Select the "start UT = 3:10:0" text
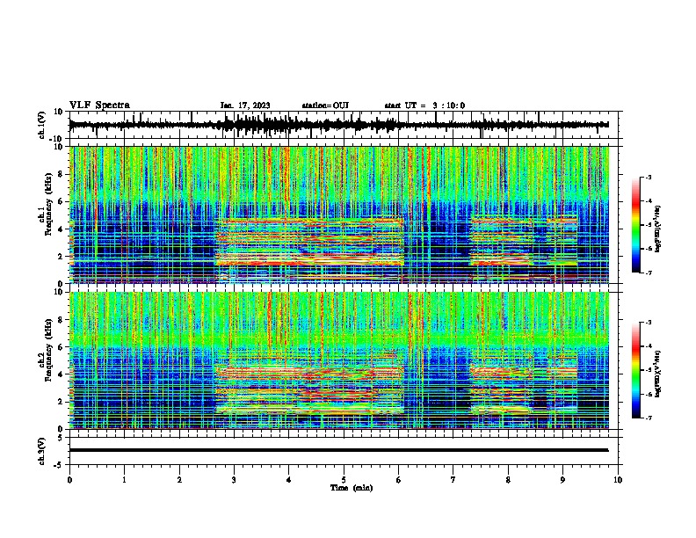Image resolution: width=696 pixels, height=538 pixels. click(x=424, y=105)
